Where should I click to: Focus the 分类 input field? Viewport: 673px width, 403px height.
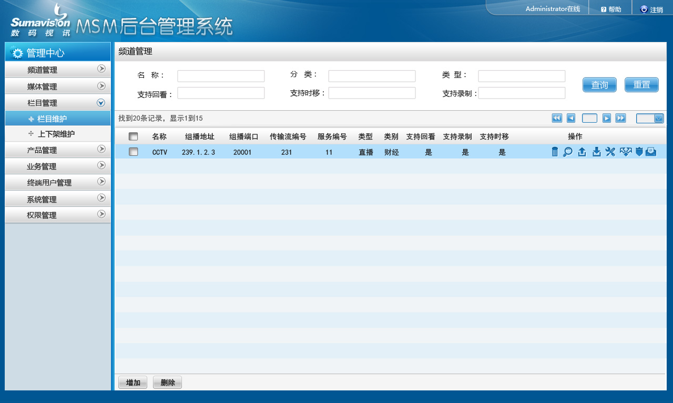tap(372, 76)
